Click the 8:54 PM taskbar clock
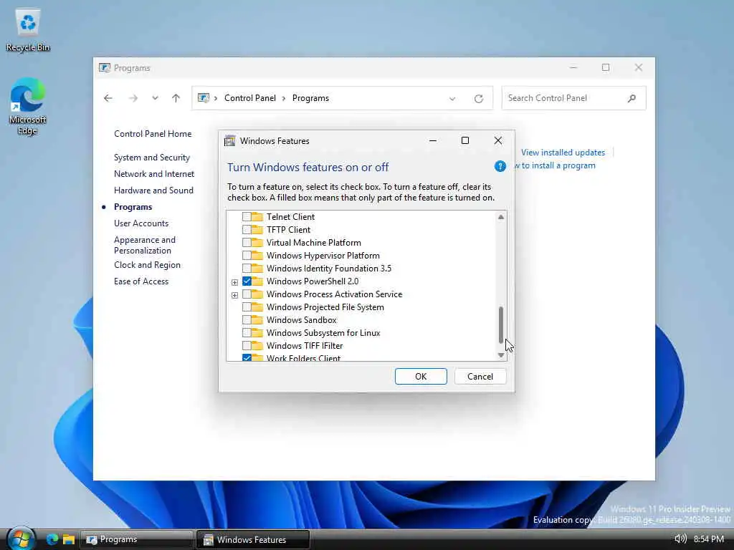Viewport: 734px width, 550px height. pyautogui.click(x=709, y=539)
